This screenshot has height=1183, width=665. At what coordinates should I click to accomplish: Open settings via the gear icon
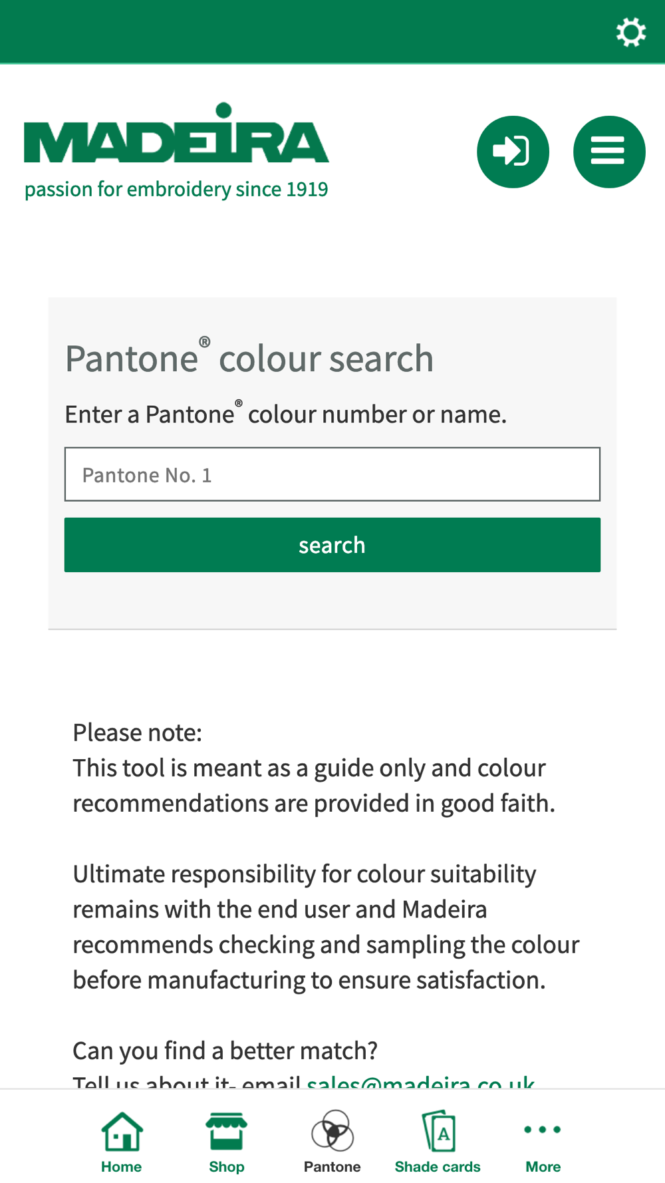tap(630, 32)
